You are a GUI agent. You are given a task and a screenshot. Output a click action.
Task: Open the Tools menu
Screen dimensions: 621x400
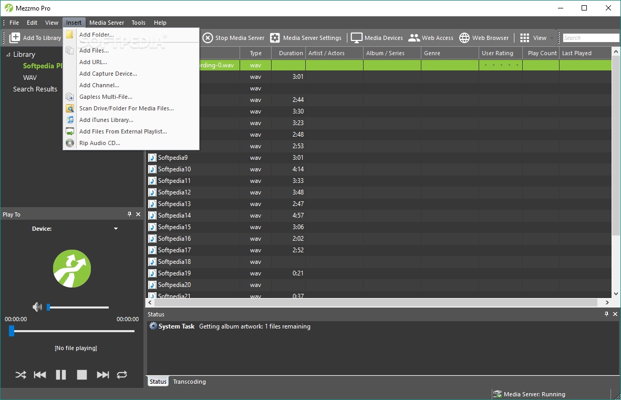[139, 23]
